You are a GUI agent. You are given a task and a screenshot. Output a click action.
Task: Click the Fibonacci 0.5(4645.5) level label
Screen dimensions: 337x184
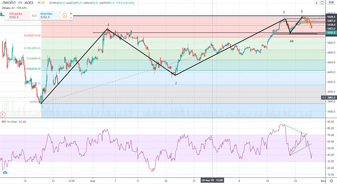click(34, 58)
